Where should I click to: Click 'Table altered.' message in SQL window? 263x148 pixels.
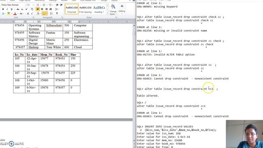[x=148, y=96]
